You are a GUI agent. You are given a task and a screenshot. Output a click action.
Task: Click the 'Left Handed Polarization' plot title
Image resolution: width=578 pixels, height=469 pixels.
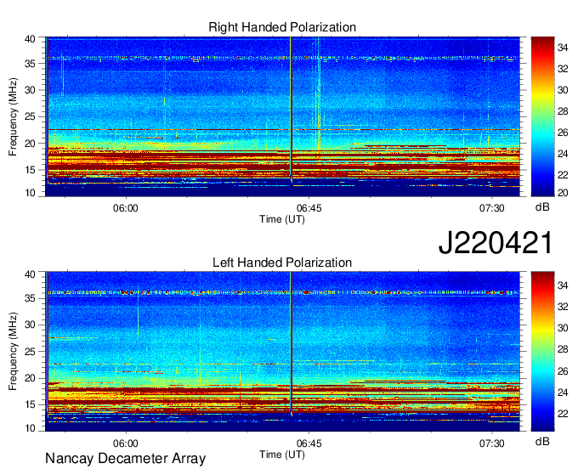coord(282,263)
